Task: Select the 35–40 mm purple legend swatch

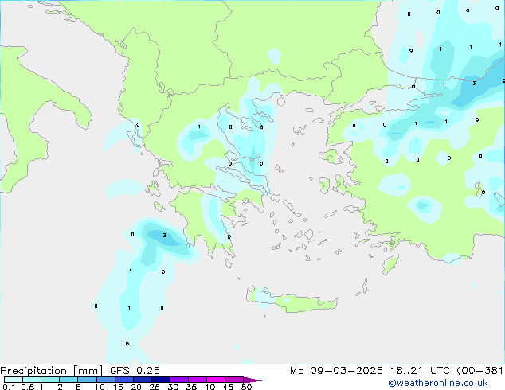Action: tap(198, 380)
